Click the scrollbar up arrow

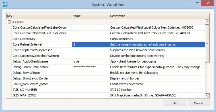pyautogui.click(x=207, y=21)
